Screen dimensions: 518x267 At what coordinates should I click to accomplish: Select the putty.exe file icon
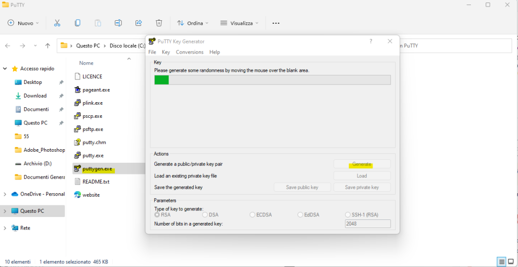pyautogui.click(x=77, y=155)
